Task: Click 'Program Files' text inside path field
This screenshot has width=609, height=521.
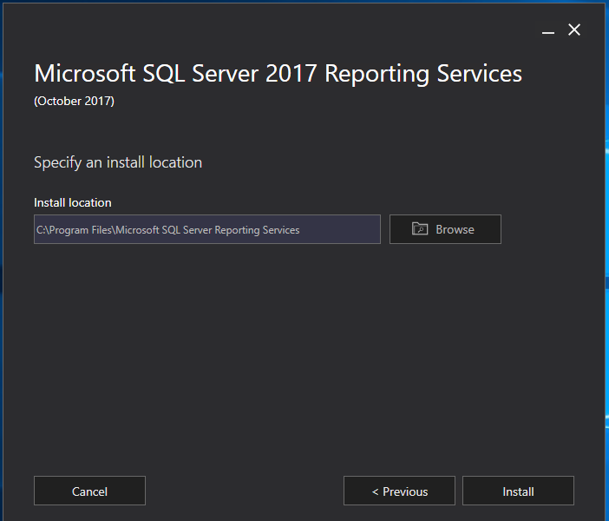Action: [x=81, y=230]
